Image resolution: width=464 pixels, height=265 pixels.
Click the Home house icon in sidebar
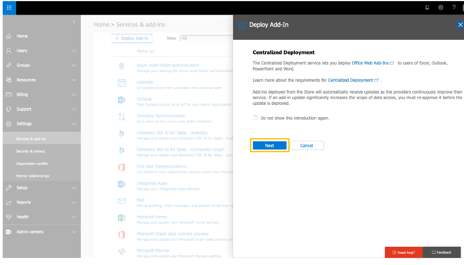point(9,36)
